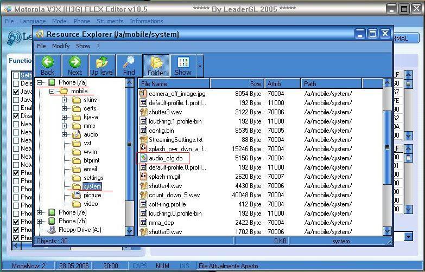Viewport: 425px width, 272px height.
Task: Sort by the Attrib column header
Action: tap(282, 83)
